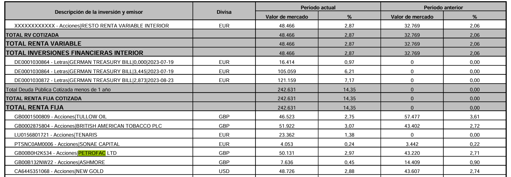Viewport: 511px width, 177px height.
Task: Select Tullow Oil's previous period value 57.477
Action: coord(412,118)
